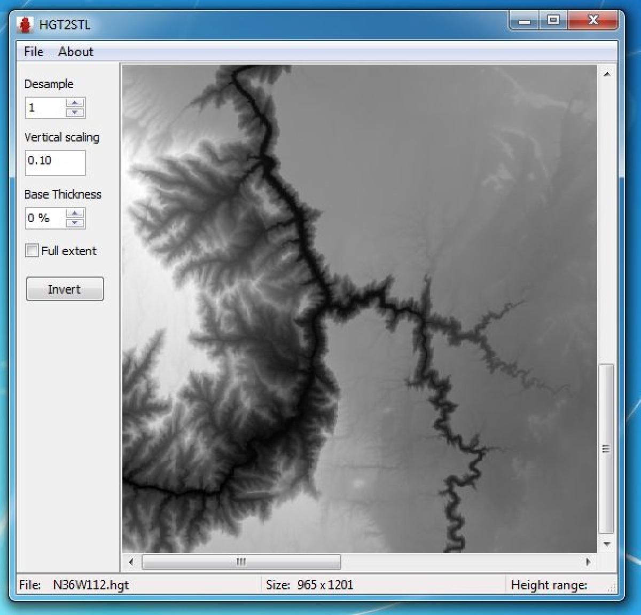Open the File menu
The image size is (641, 615).
click(x=34, y=52)
